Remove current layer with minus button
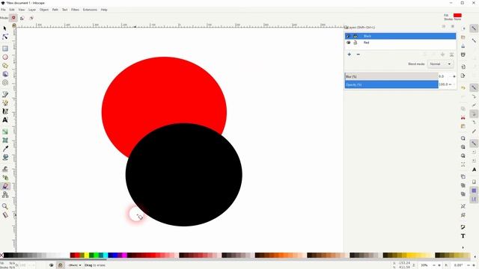479x269 pixels. pyautogui.click(x=358, y=55)
